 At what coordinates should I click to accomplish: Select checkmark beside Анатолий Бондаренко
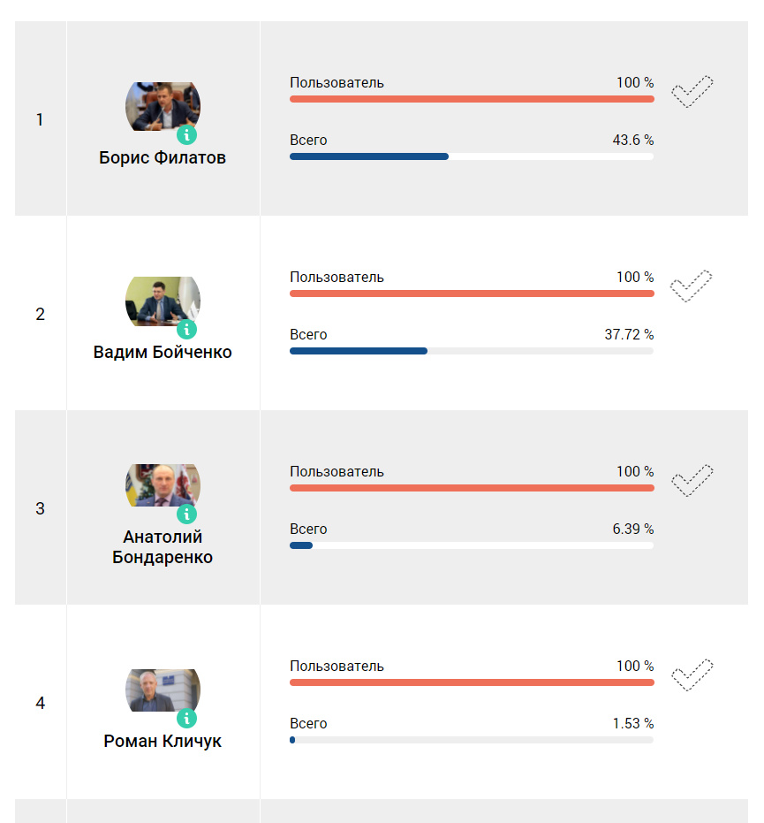pyautogui.click(x=692, y=480)
